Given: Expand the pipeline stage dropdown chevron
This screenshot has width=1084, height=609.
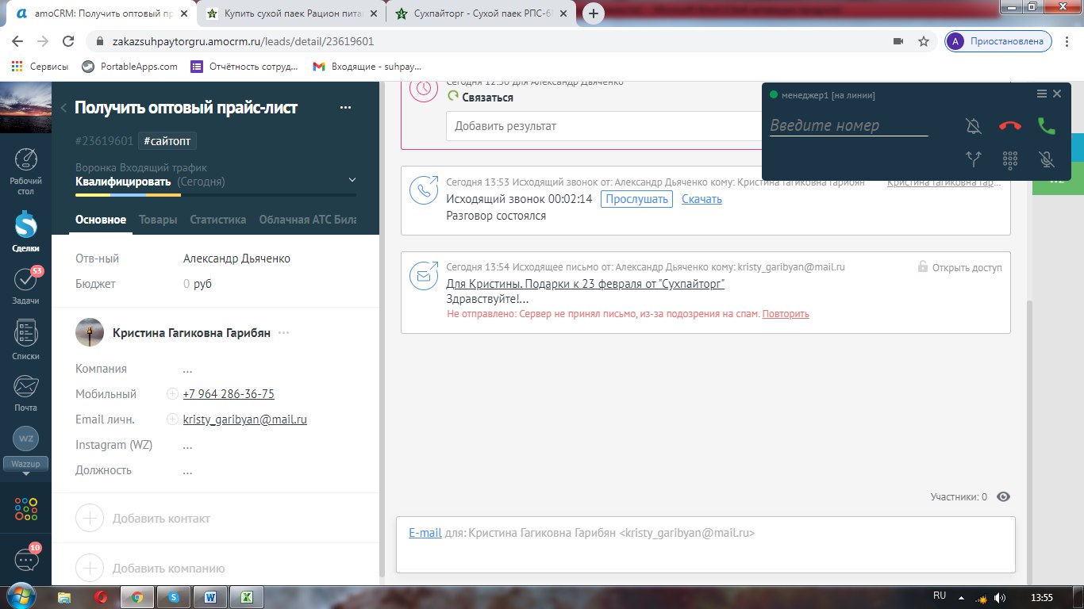Looking at the screenshot, I should tap(352, 180).
